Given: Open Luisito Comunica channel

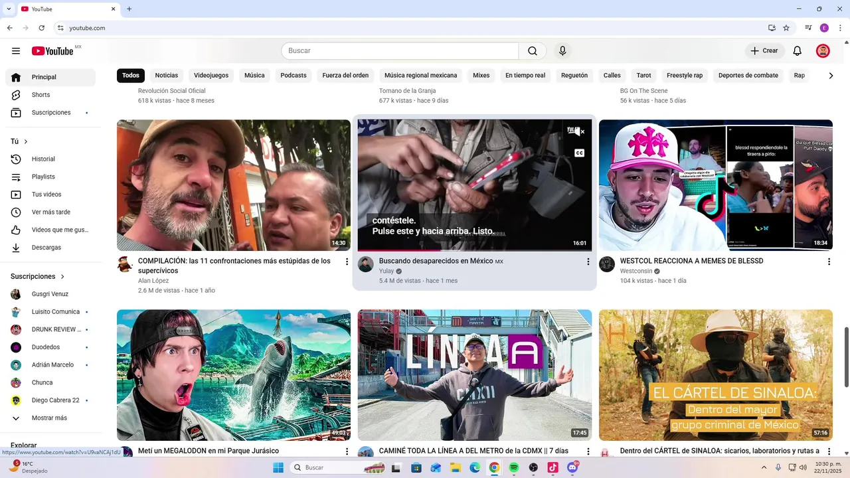Looking at the screenshot, I should pyautogui.click(x=50, y=312).
